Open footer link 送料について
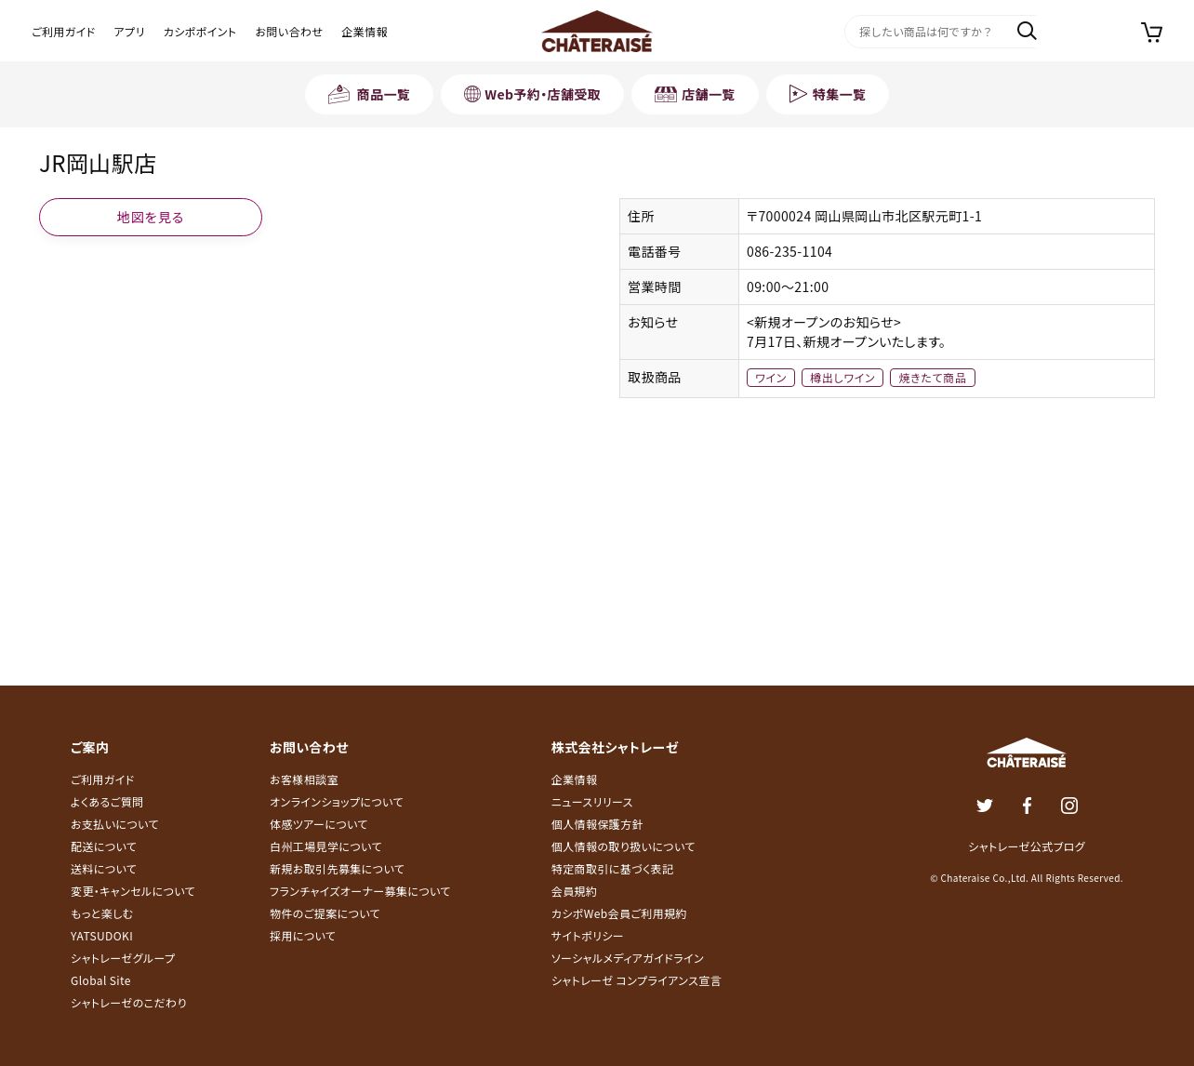Screen dimensions: 1194x1066 (103, 869)
